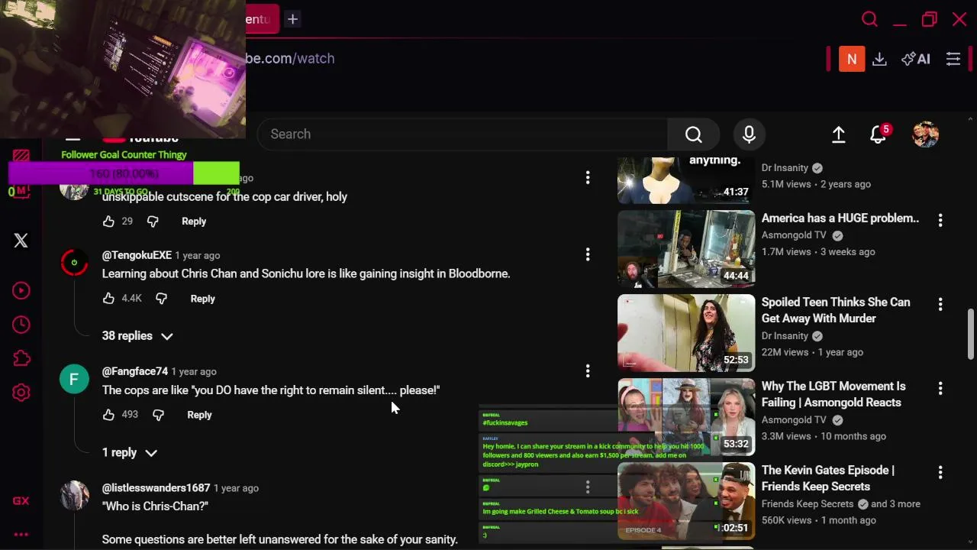Open X Twitter in the sidebar
This screenshot has width=977, height=550.
tap(21, 241)
